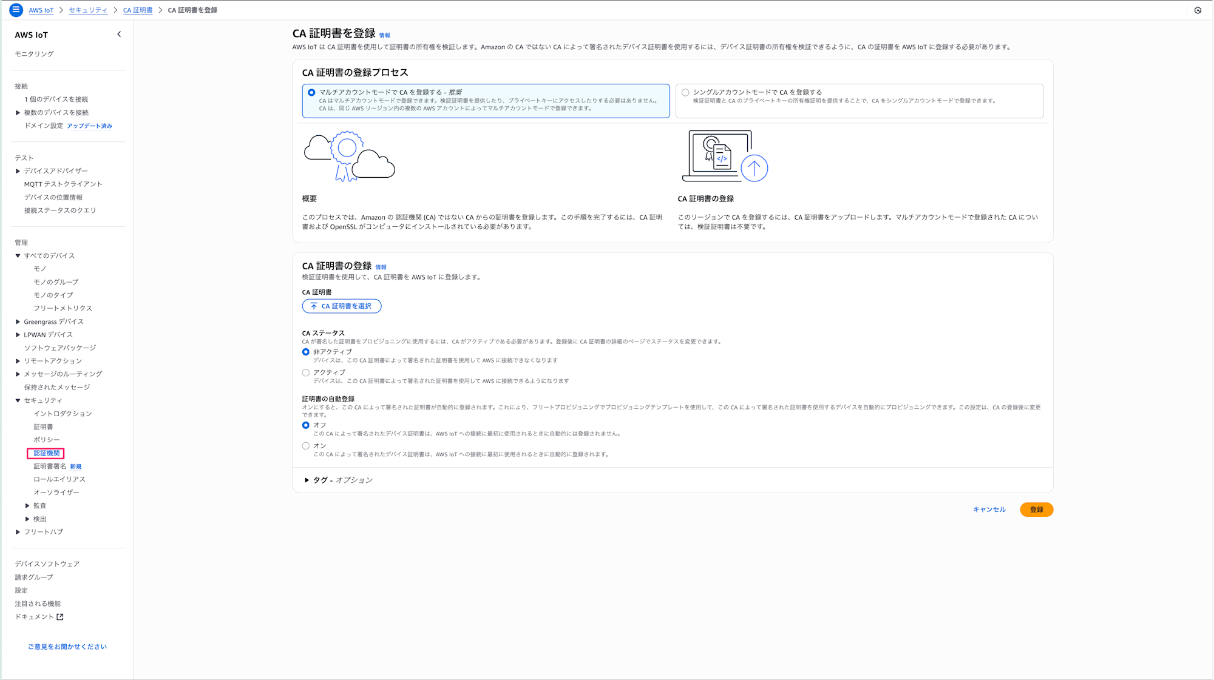The width and height of the screenshot is (1214, 680).
Task: Open the hamburger navigation menu icon
Action: coord(16,10)
